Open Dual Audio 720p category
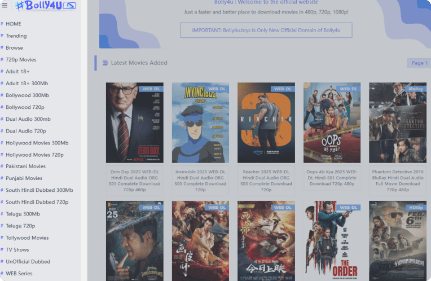The width and height of the screenshot is (431, 281). tap(26, 131)
